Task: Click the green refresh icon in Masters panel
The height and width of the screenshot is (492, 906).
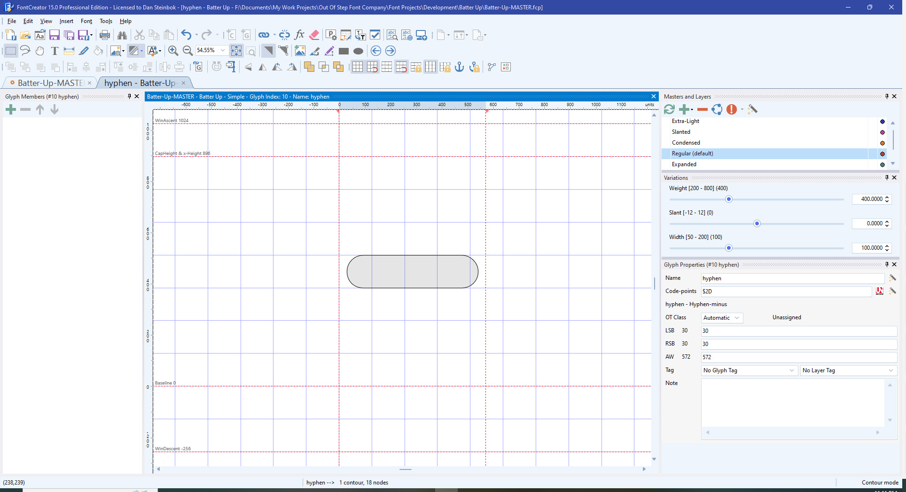Action: click(x=669, y=109)
